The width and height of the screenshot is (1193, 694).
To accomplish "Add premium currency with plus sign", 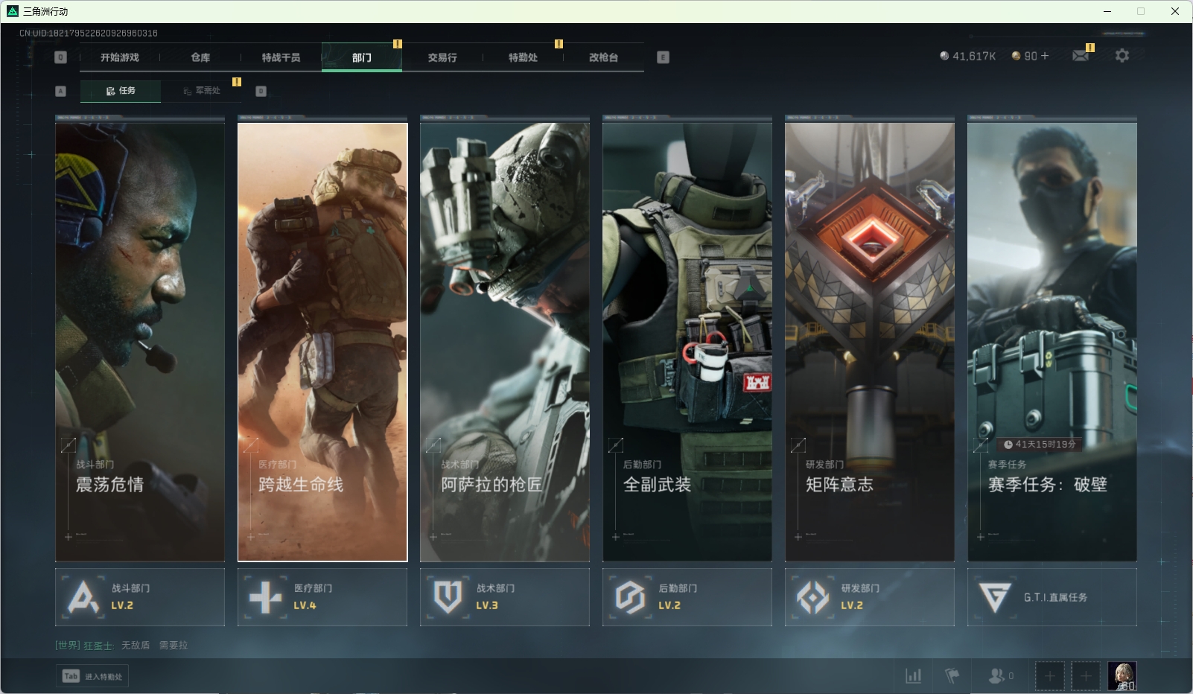I will pyautogui.click(x=1045, y=56).
